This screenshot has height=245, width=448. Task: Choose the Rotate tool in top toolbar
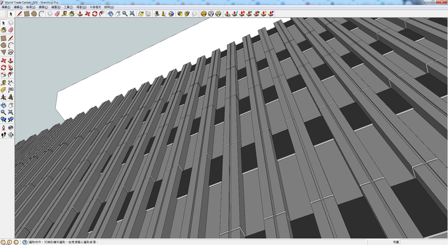95,14
